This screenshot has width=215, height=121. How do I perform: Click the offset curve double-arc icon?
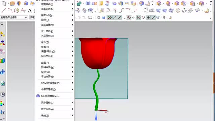point(134,10)
